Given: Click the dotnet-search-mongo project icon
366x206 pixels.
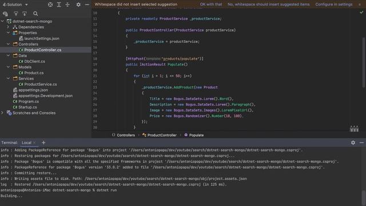Looking at the screenshot, I should [9, 21].
